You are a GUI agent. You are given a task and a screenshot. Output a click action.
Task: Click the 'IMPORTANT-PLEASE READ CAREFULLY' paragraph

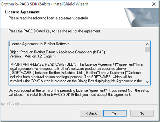coord(76,73)
